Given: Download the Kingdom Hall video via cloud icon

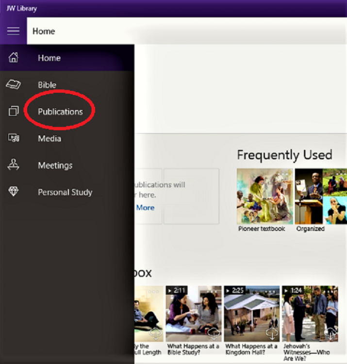Looking at the screenshot, I should point(272,333).
